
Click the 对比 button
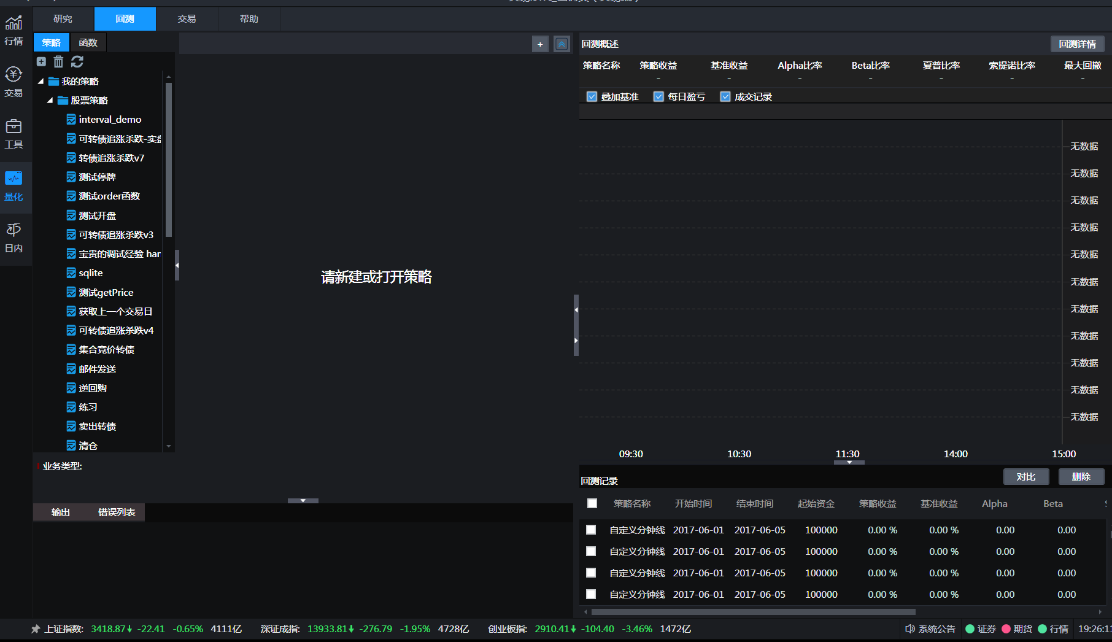1026,477
